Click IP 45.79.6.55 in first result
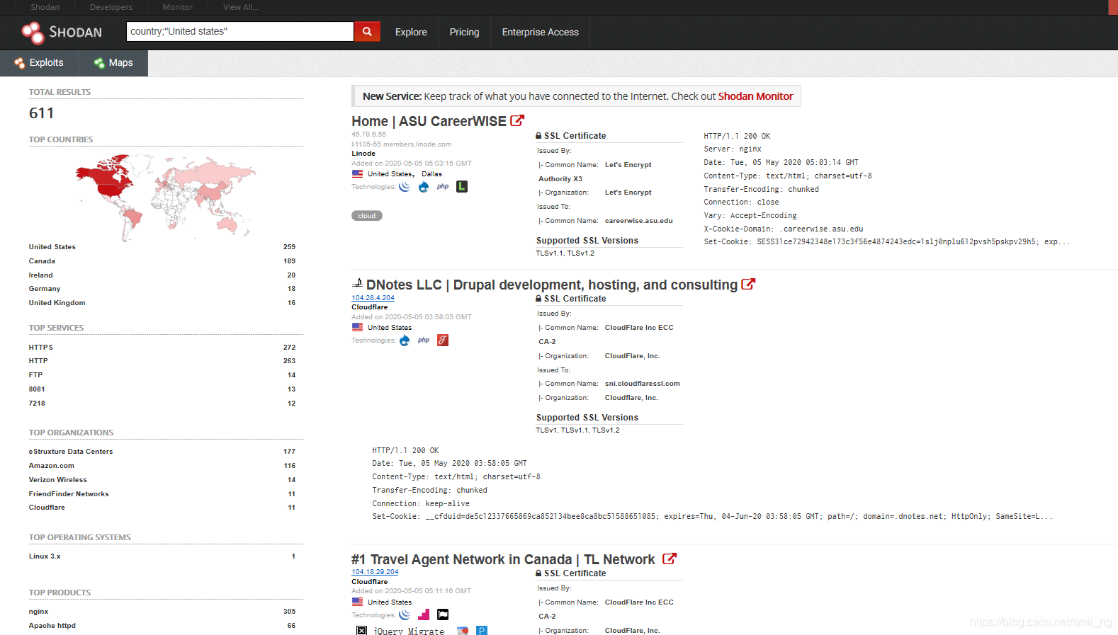 (x=369, y=135)
